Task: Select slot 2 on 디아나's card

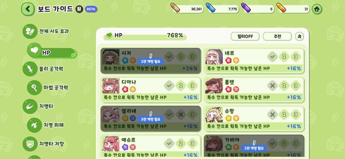Action: (181, 85)
